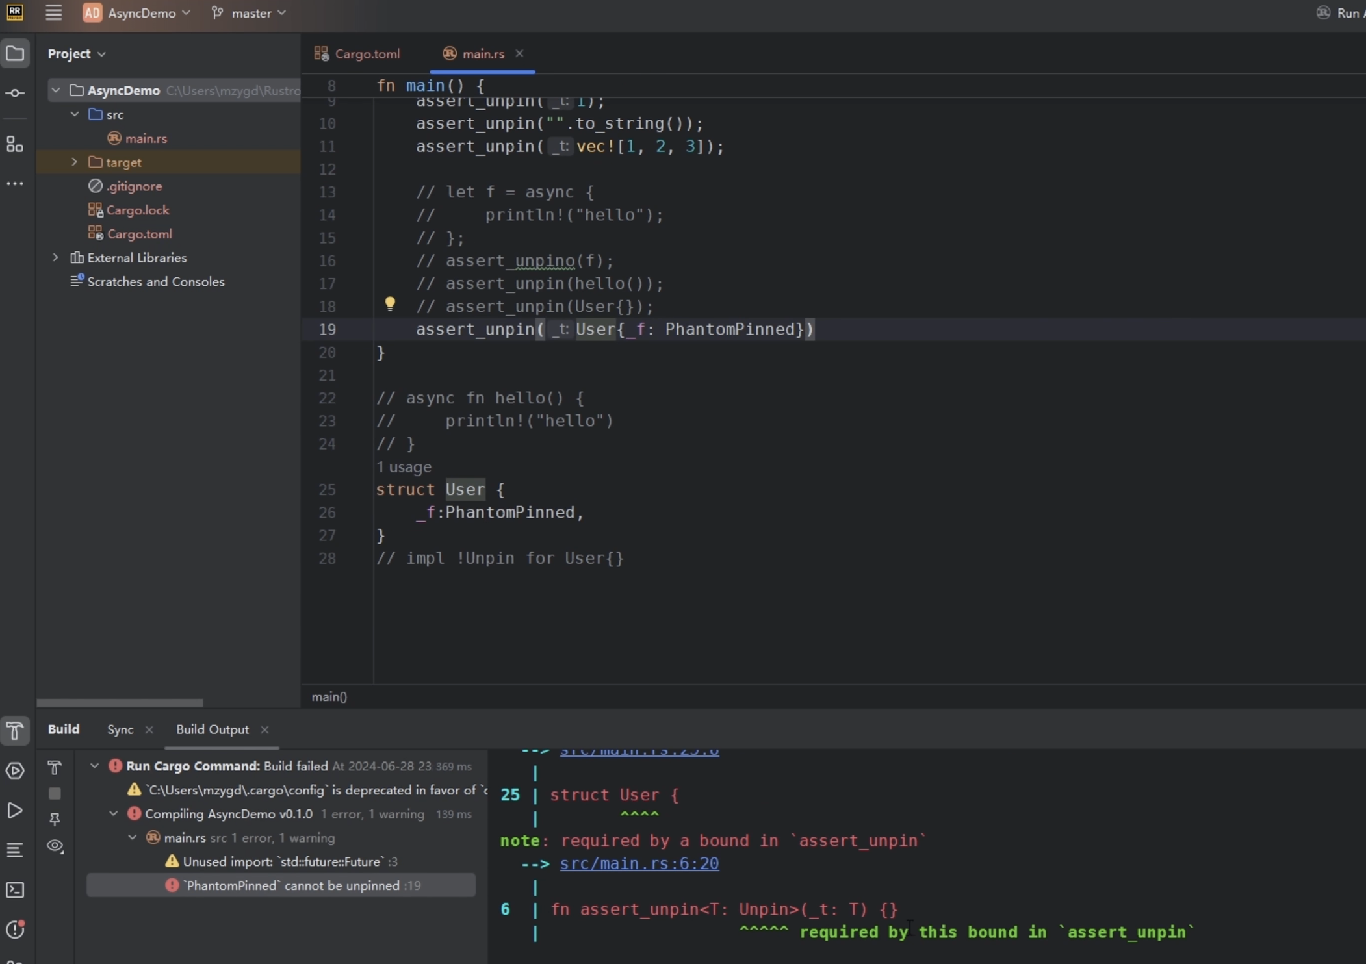Toggle the eye view options in Build

[x=55, y=846]
